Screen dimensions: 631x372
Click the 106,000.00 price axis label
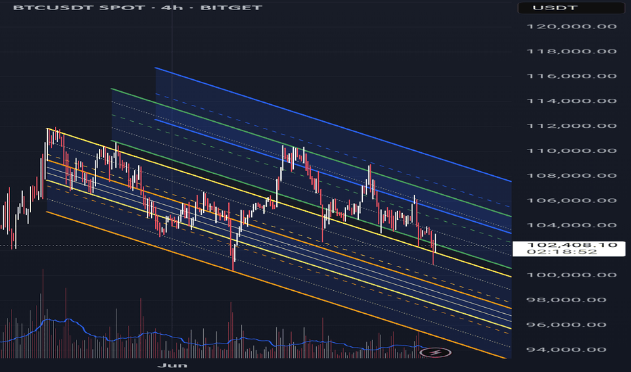coord(571,201)
